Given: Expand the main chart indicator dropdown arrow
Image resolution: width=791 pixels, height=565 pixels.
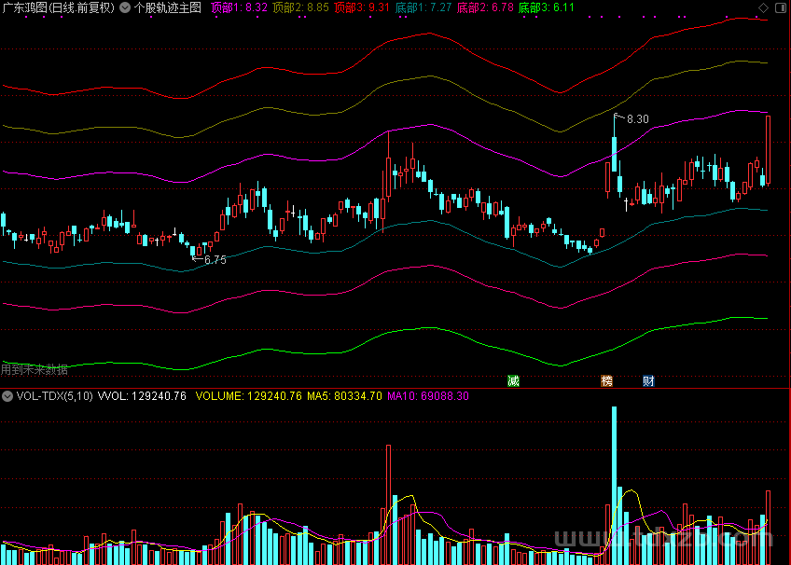Looking at the screenshot, I should click(x=125, y=7).
